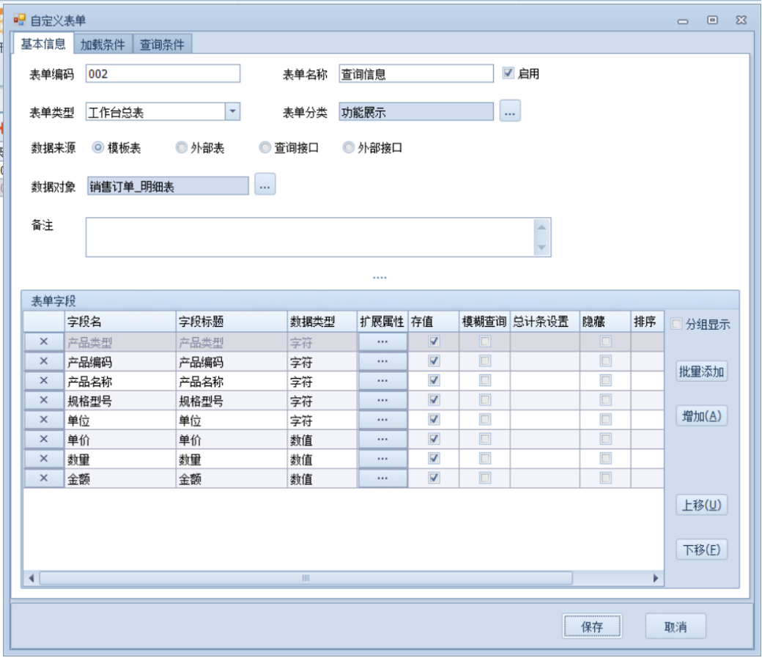Toggle the 启用 checkbox
This screenshot has height=658, width=762.
508,73
